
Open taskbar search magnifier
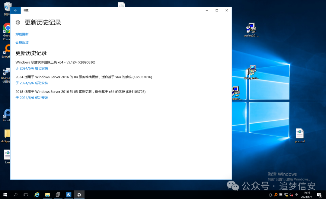click(x=16, y=195)
